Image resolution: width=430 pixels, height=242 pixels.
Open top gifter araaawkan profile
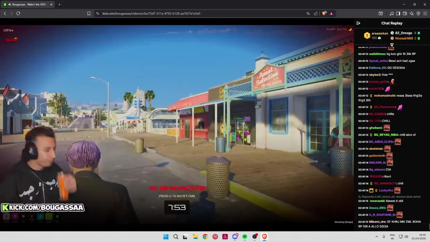click(x=380, y=33)
